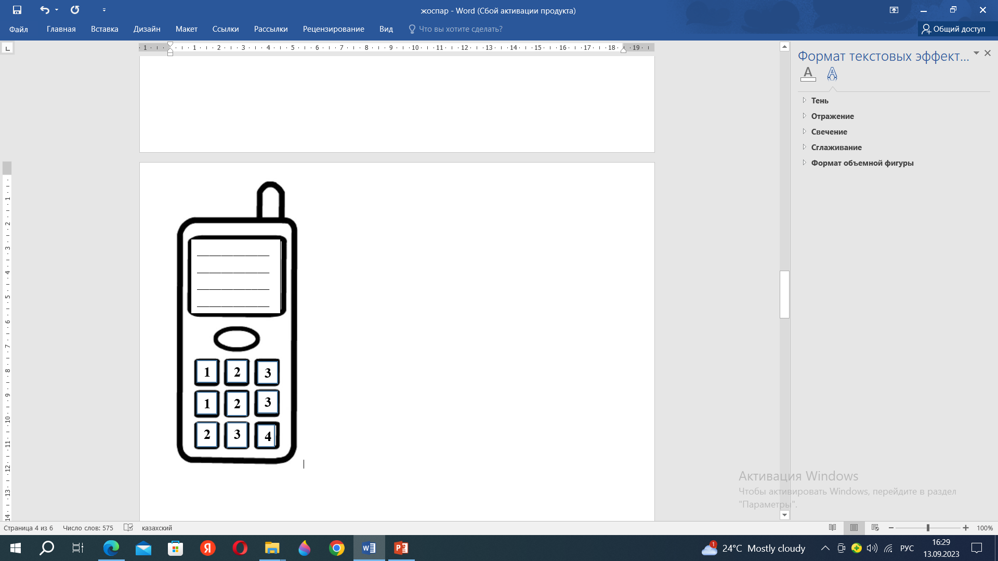Click the zoom slider handle
The height and width of the screenshot is (561, 998).
pyautogui.click(x=928, y=528)
